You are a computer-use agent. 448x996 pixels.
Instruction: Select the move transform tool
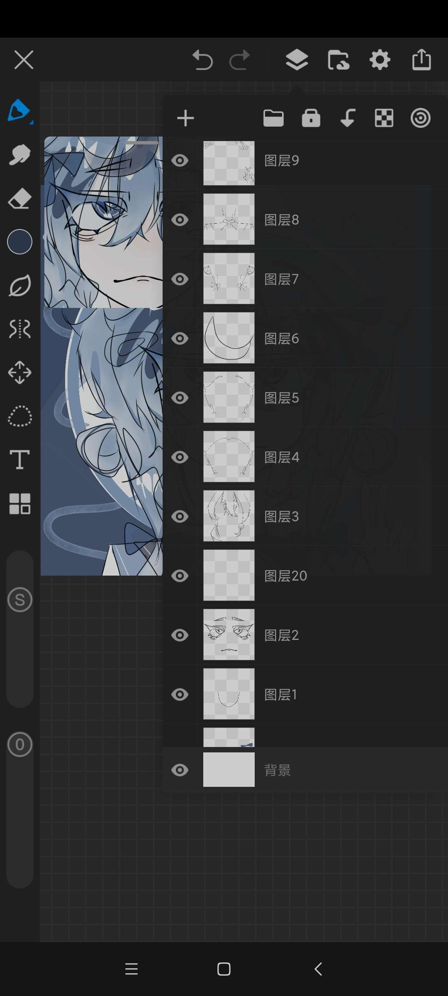click(19, 373)
